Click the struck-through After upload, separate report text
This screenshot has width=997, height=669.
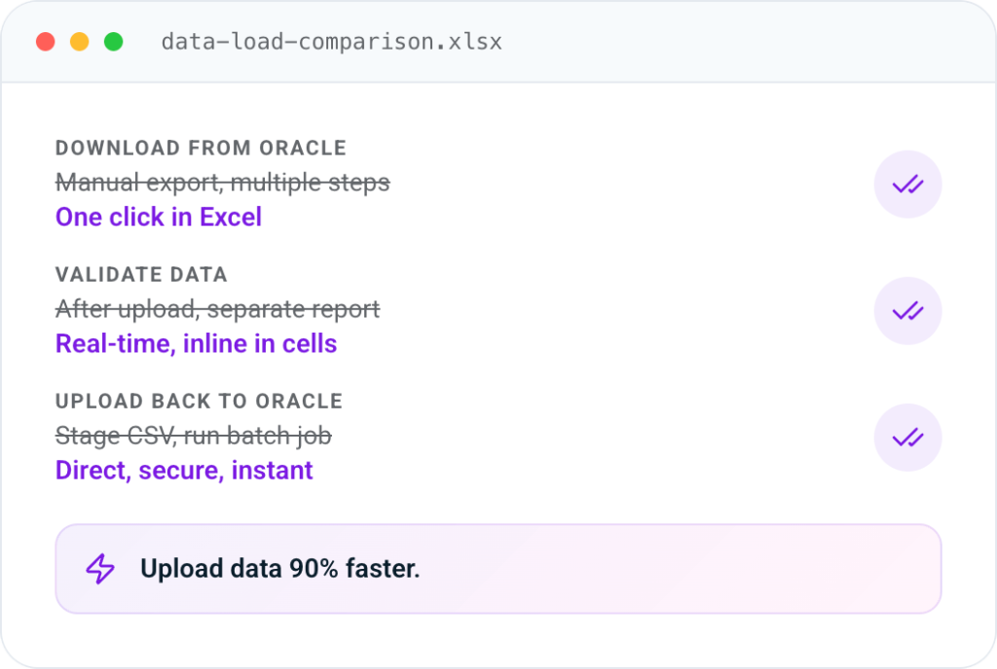tap(217, 310)
